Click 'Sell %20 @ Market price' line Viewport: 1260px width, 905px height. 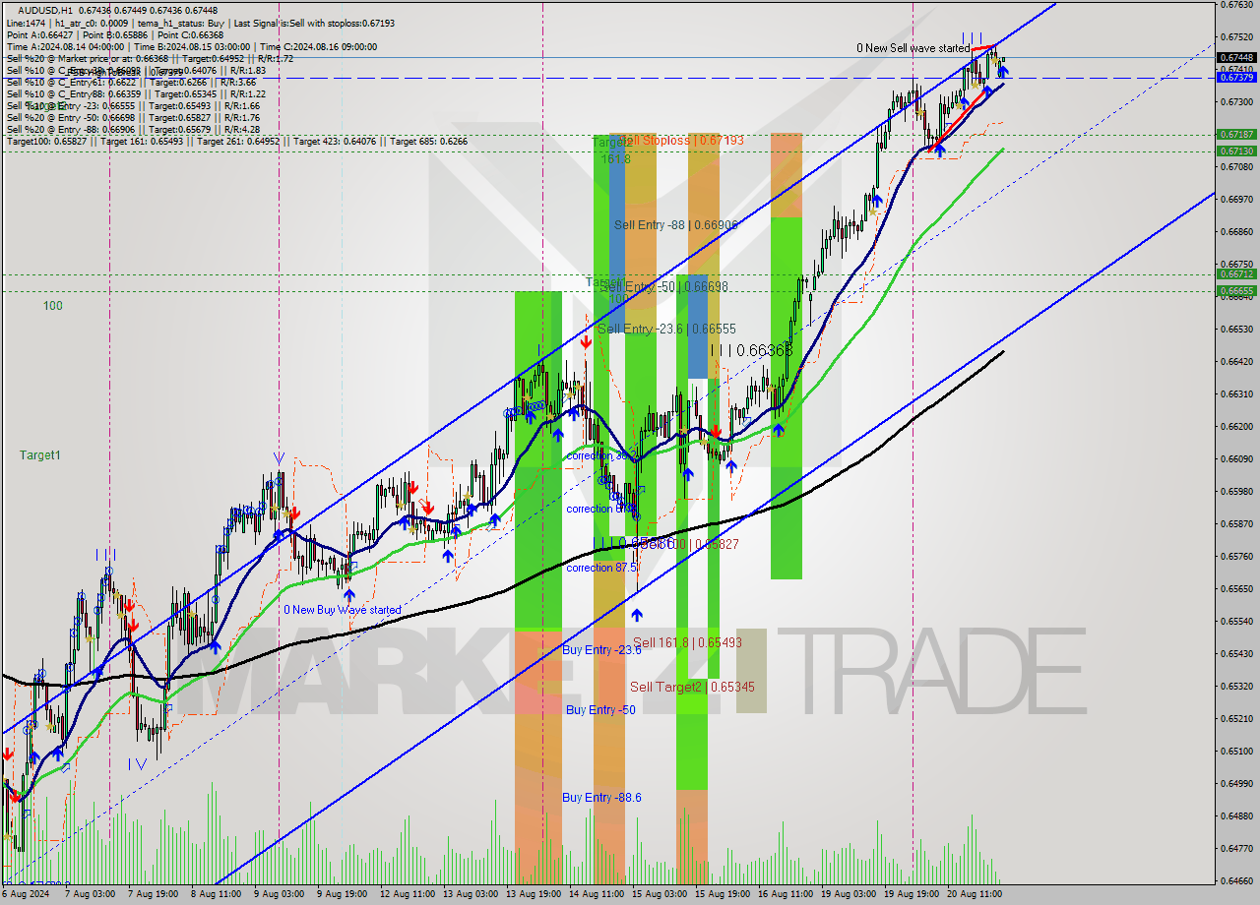(150, 58)
